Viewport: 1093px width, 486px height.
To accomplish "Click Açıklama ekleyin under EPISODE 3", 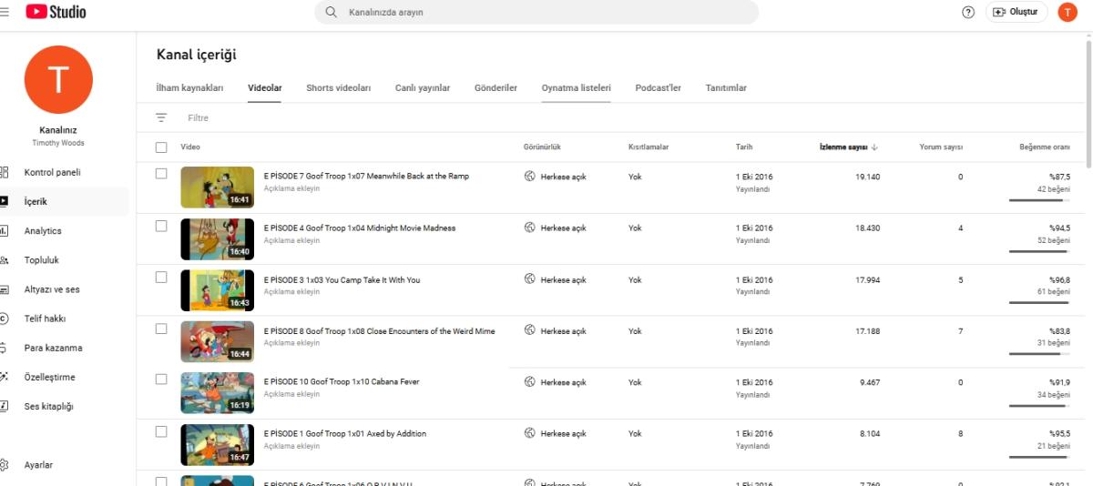I will 291,292.
